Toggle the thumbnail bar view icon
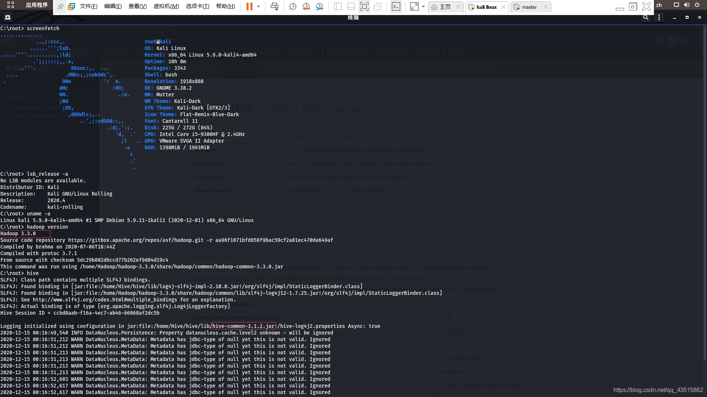707x397 pixels. [x=351, y=7]
